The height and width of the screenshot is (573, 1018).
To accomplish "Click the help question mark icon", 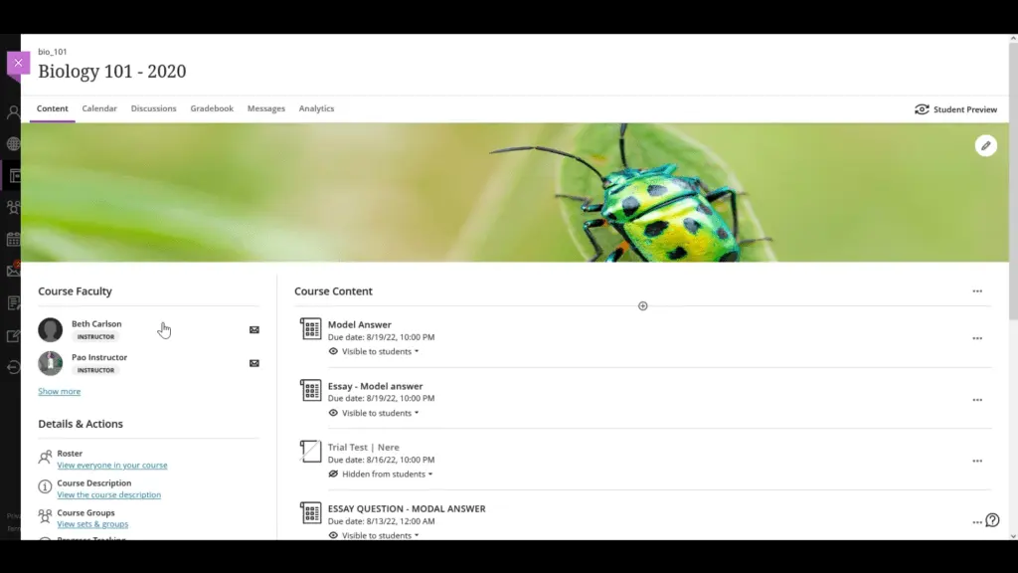I will pyautogui.click(x=992, y=520).
